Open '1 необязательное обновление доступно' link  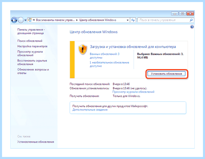[109, 64]
